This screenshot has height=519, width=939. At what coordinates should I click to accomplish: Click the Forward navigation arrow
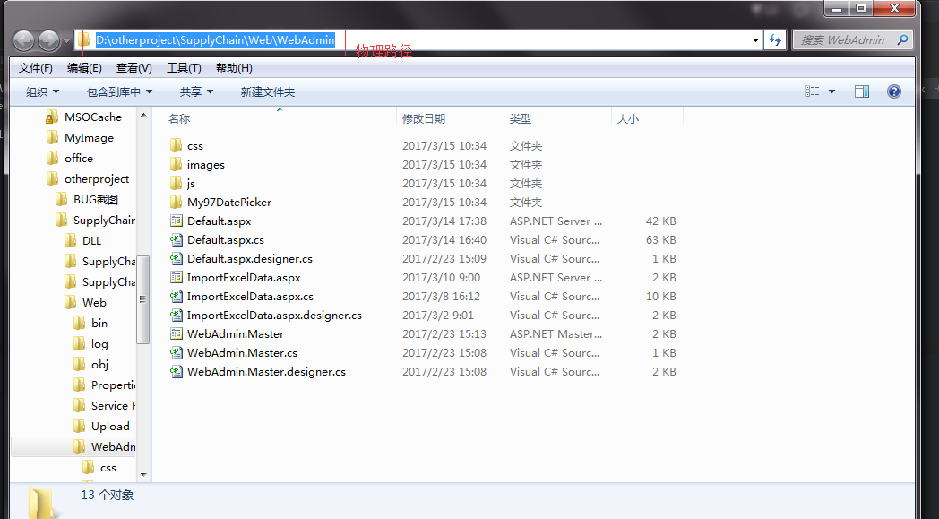coord(48,40)
